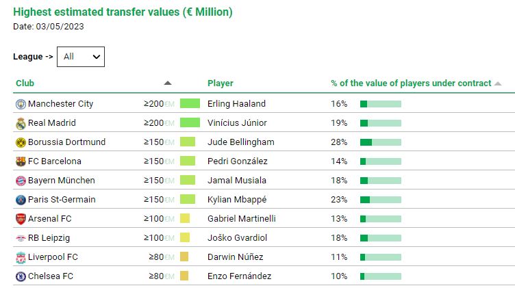This screenshot has width=515, height=288.
Task: Click Jude Bellingham's 28% progress bar
Action: point(380,142)
